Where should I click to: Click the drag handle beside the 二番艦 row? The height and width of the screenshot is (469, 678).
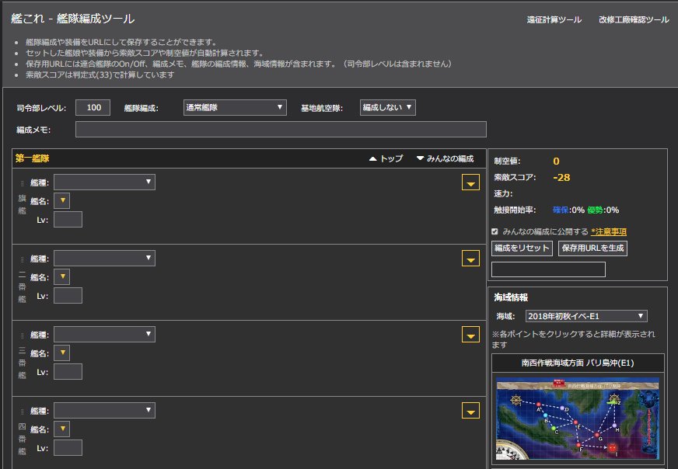pyautogui.click(x=22, y=258)
